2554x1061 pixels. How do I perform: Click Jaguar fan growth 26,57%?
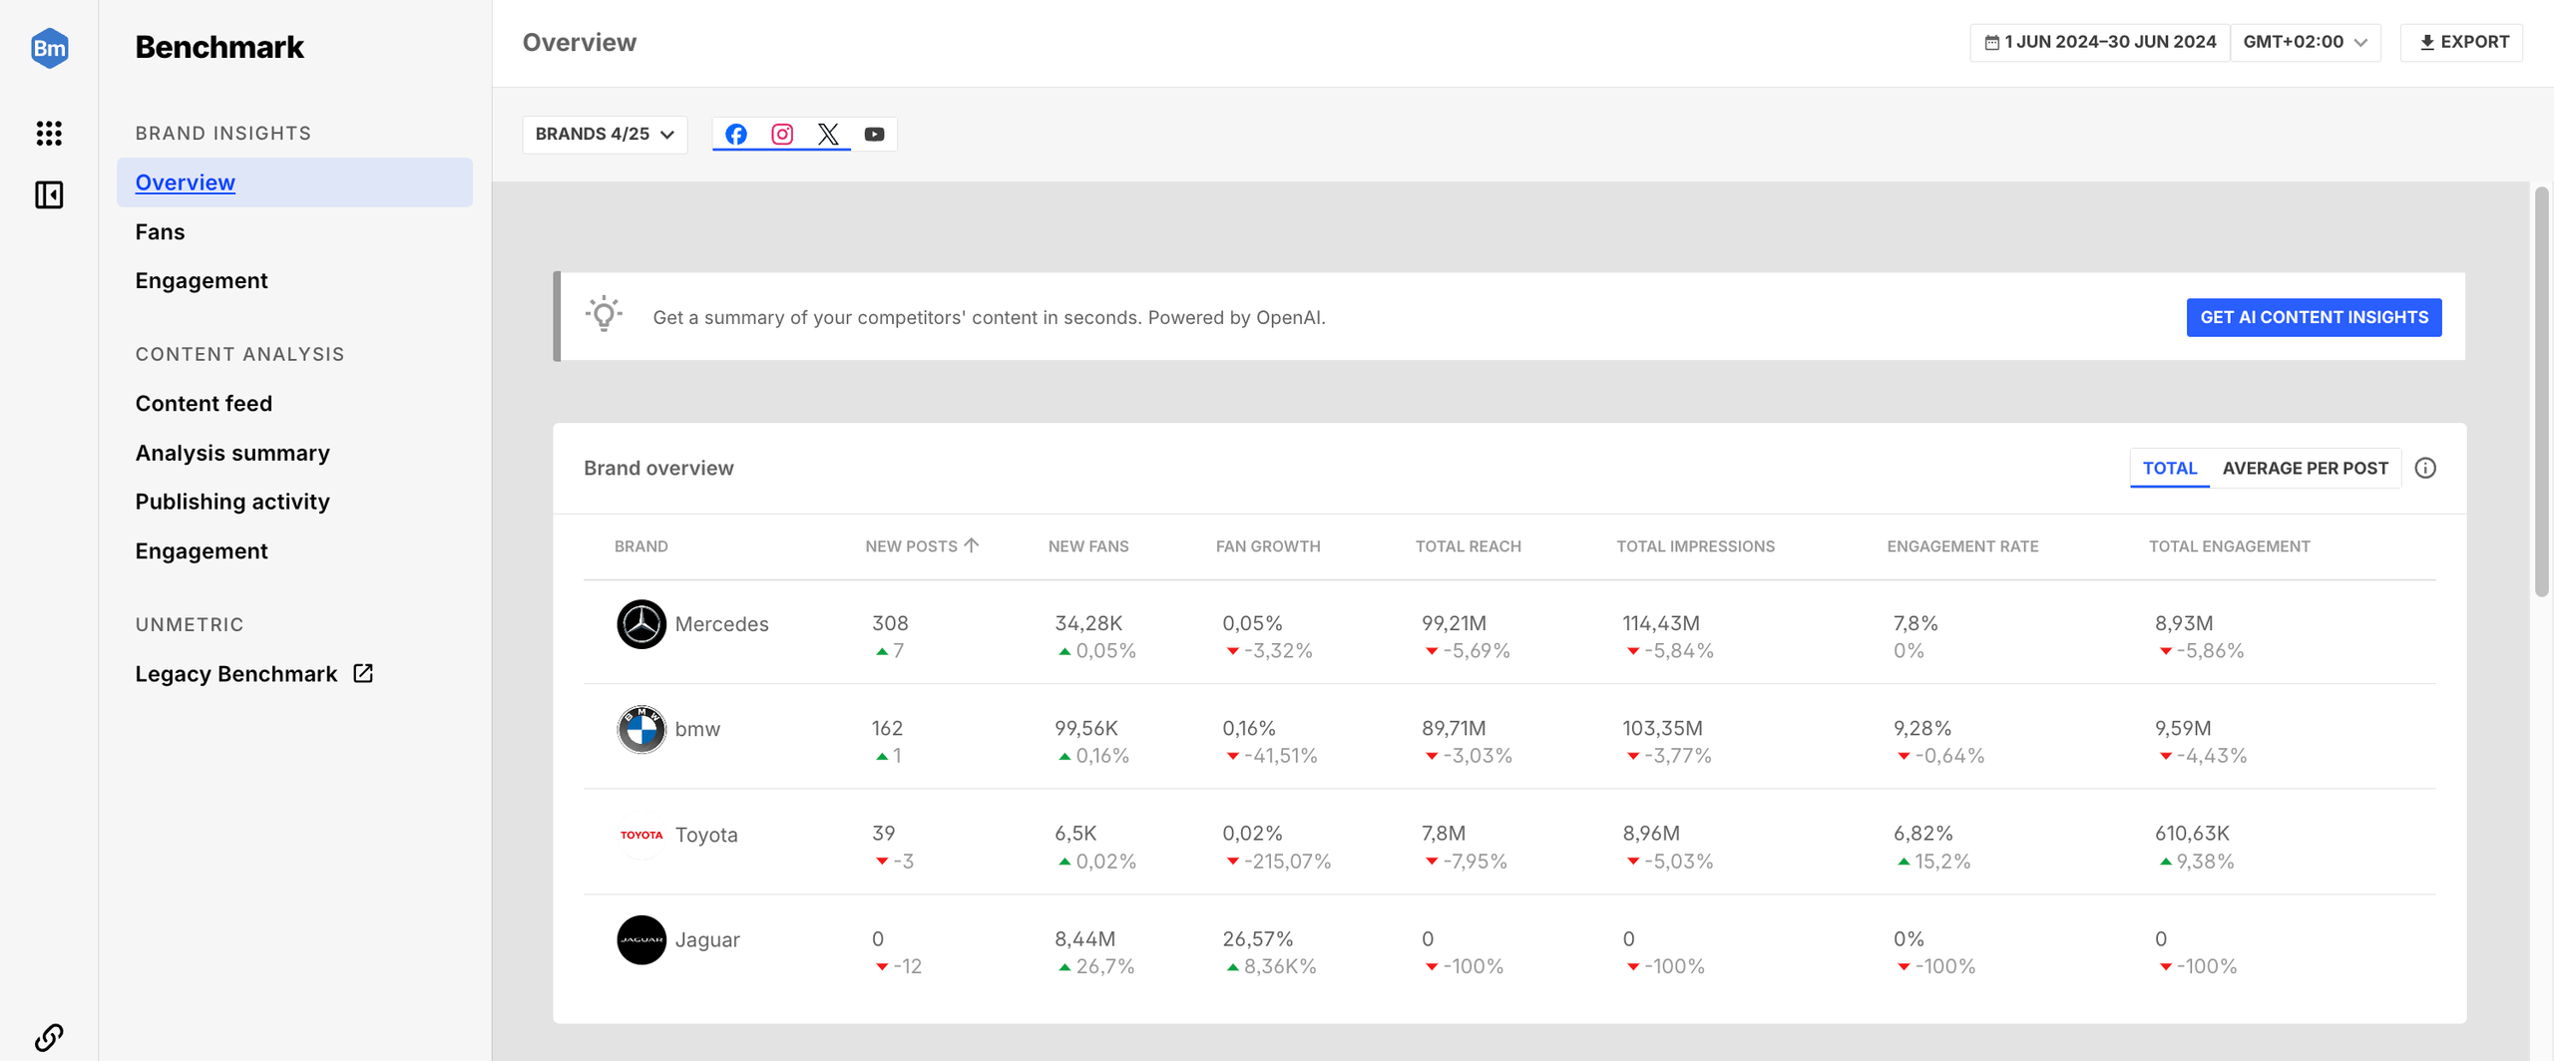pyautogui.click(x=1257, y=938)
